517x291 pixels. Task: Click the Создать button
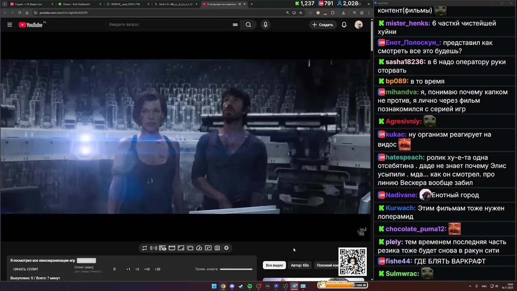coord(323,25)
